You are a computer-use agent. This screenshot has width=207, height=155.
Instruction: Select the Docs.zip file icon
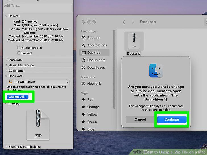tap(134, 41)
